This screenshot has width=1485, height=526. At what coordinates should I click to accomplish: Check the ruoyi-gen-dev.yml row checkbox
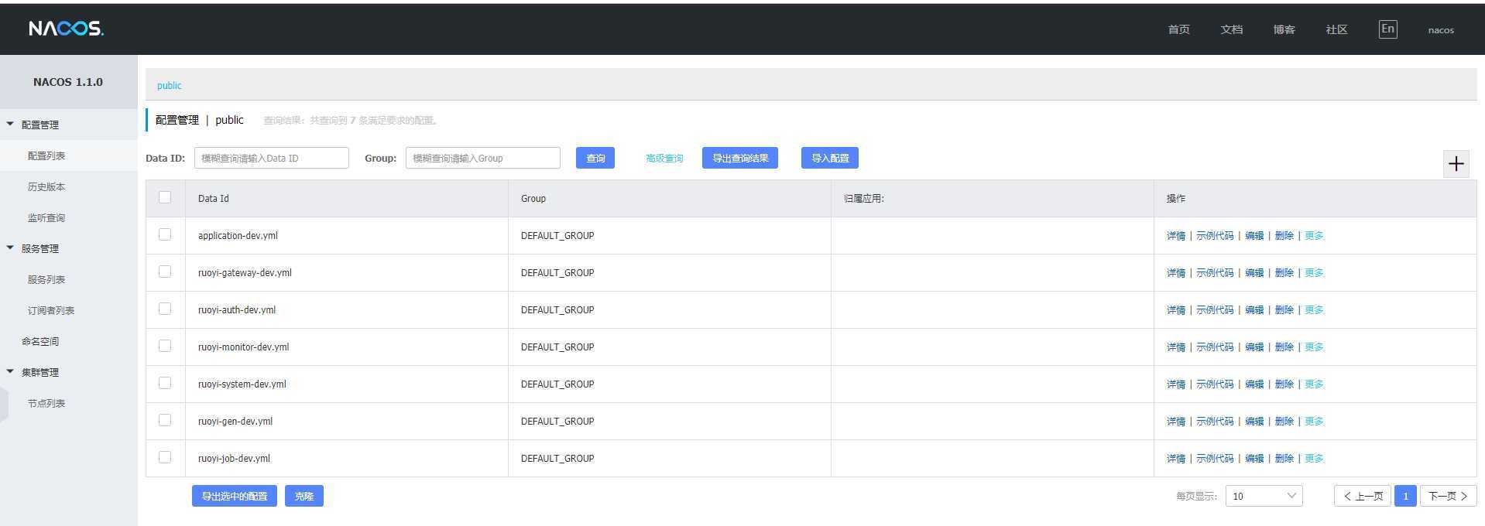[165, 420]
